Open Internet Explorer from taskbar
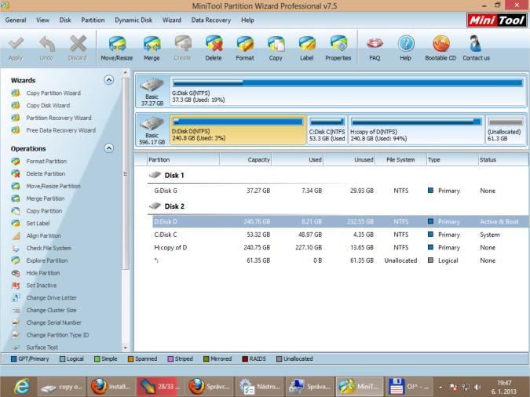 (21, 387)
